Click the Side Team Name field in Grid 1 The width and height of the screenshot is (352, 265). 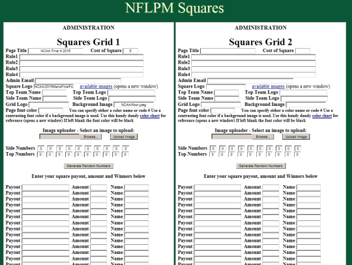point(55,98)
